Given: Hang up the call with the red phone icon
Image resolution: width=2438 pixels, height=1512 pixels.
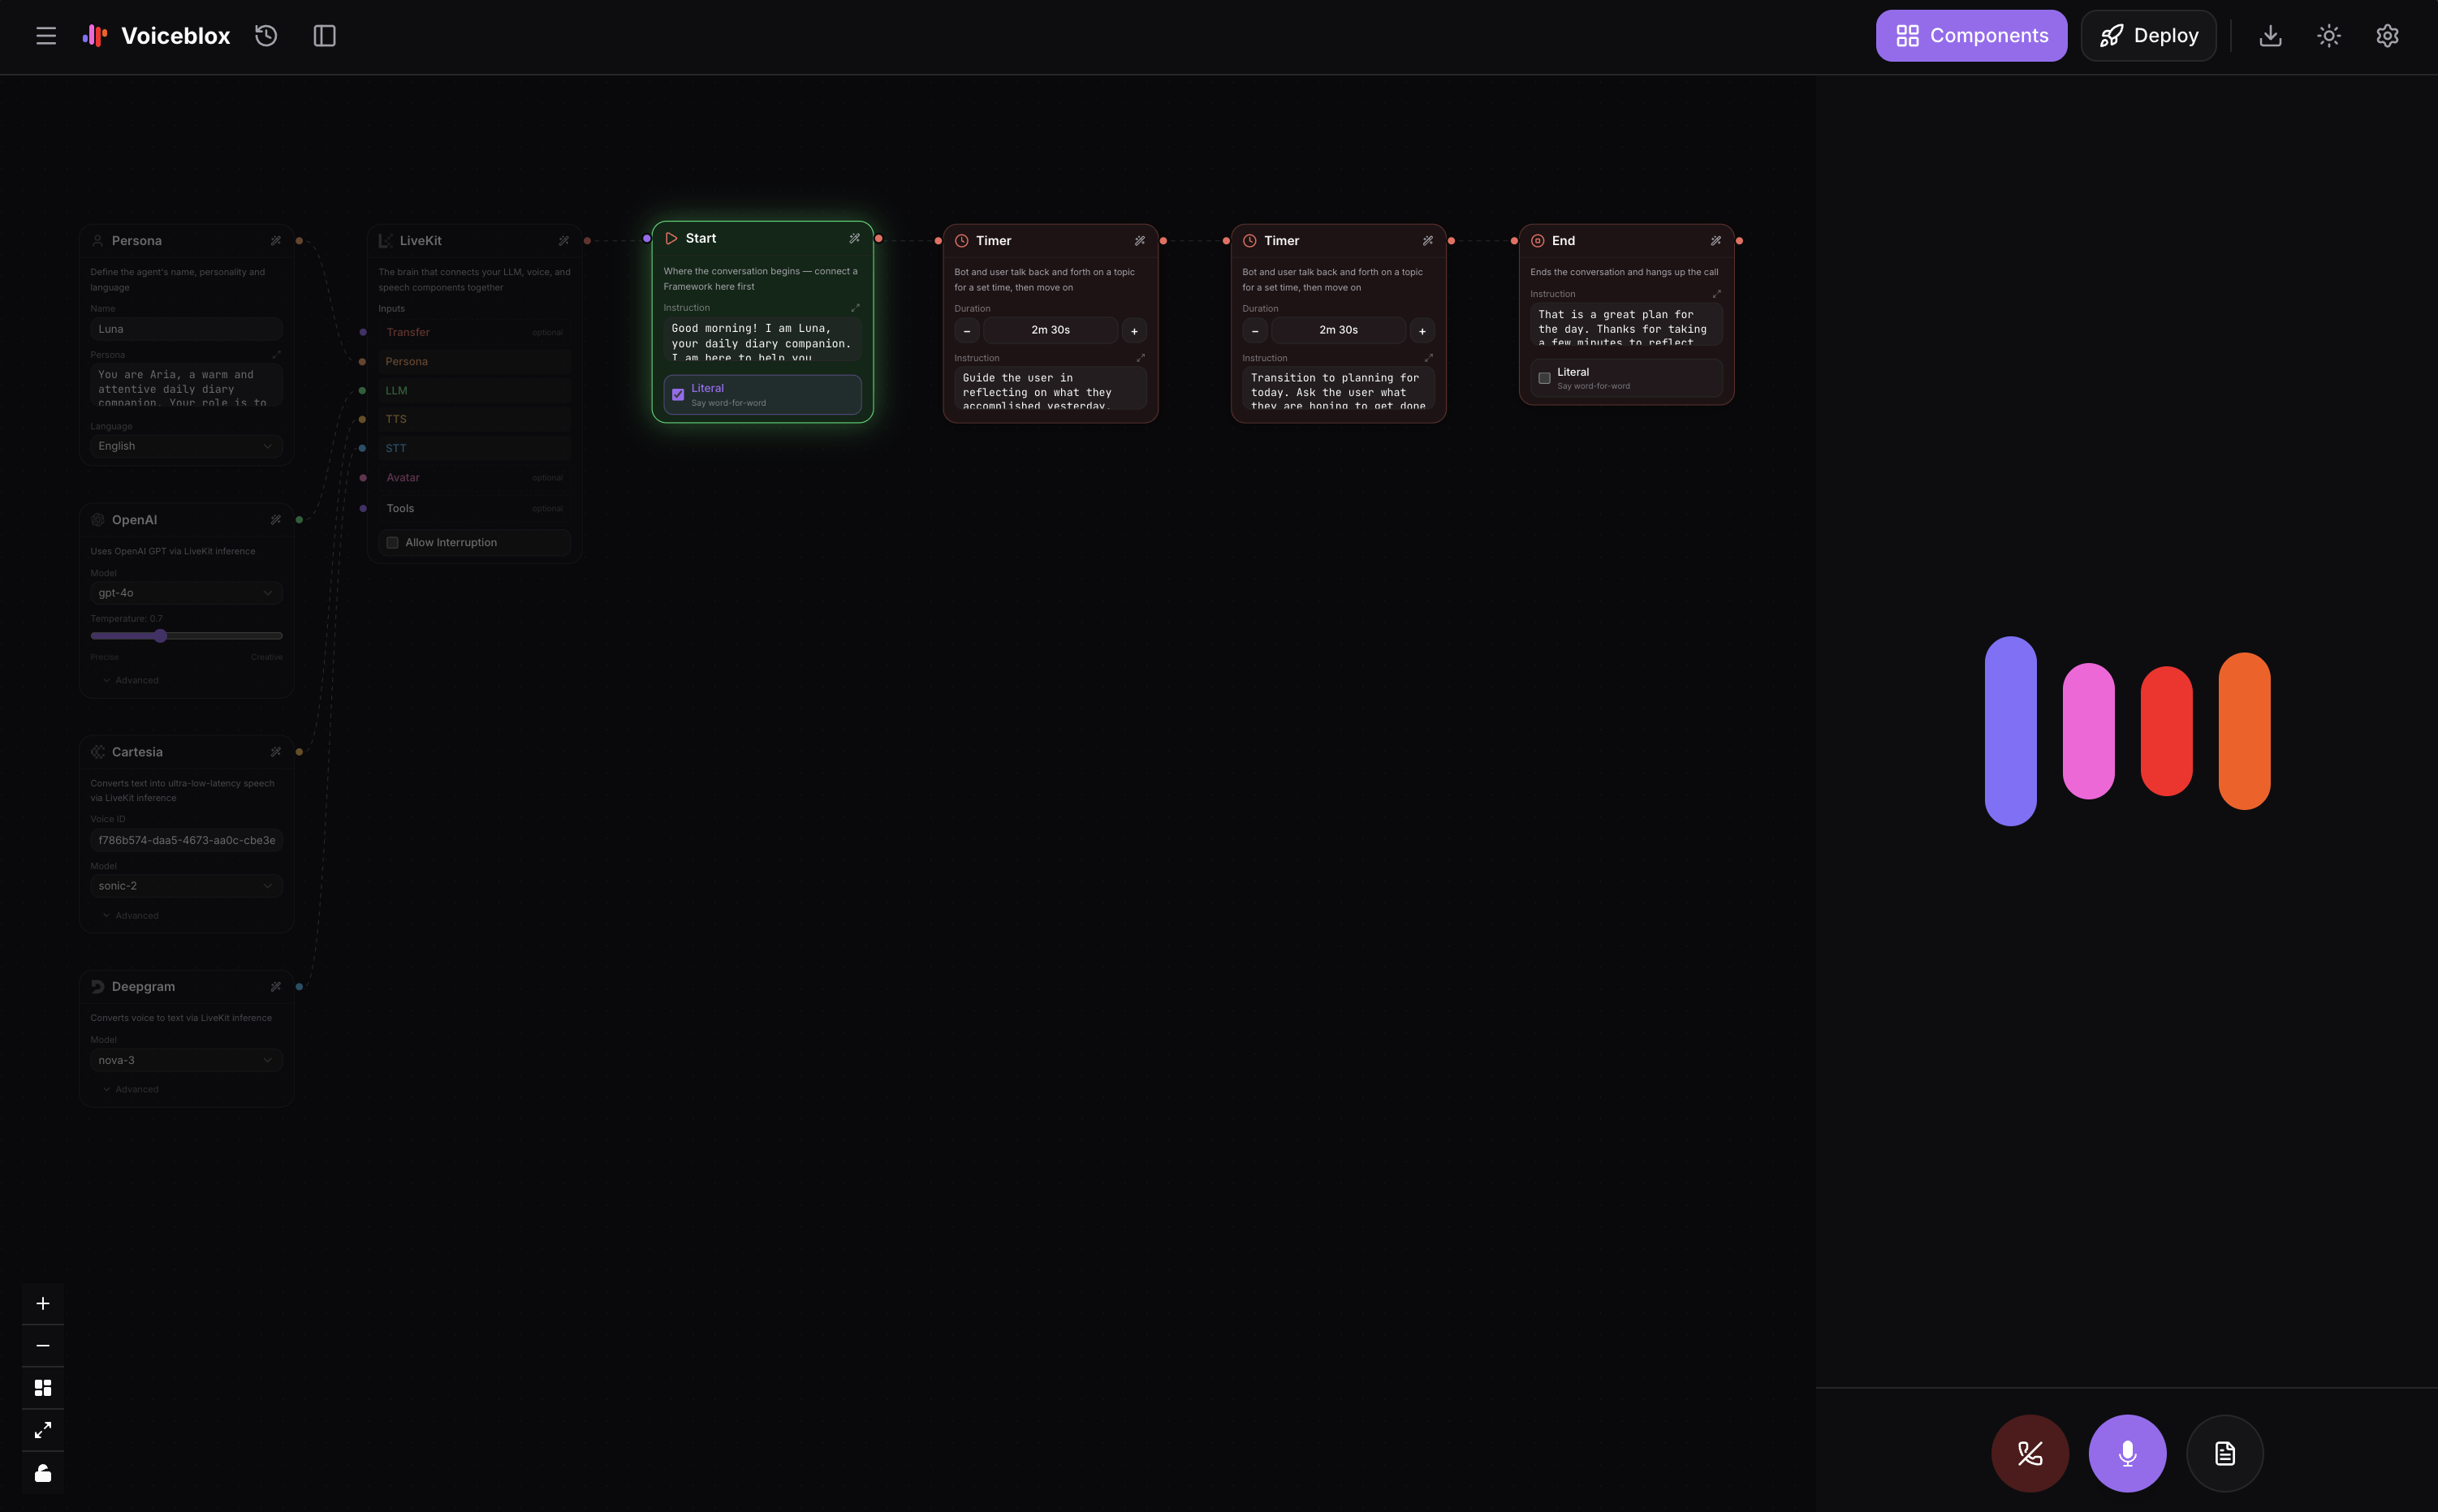Looking at the screenshot, I should tap(2031, 1453).
